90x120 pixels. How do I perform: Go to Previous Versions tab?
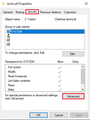50,12
